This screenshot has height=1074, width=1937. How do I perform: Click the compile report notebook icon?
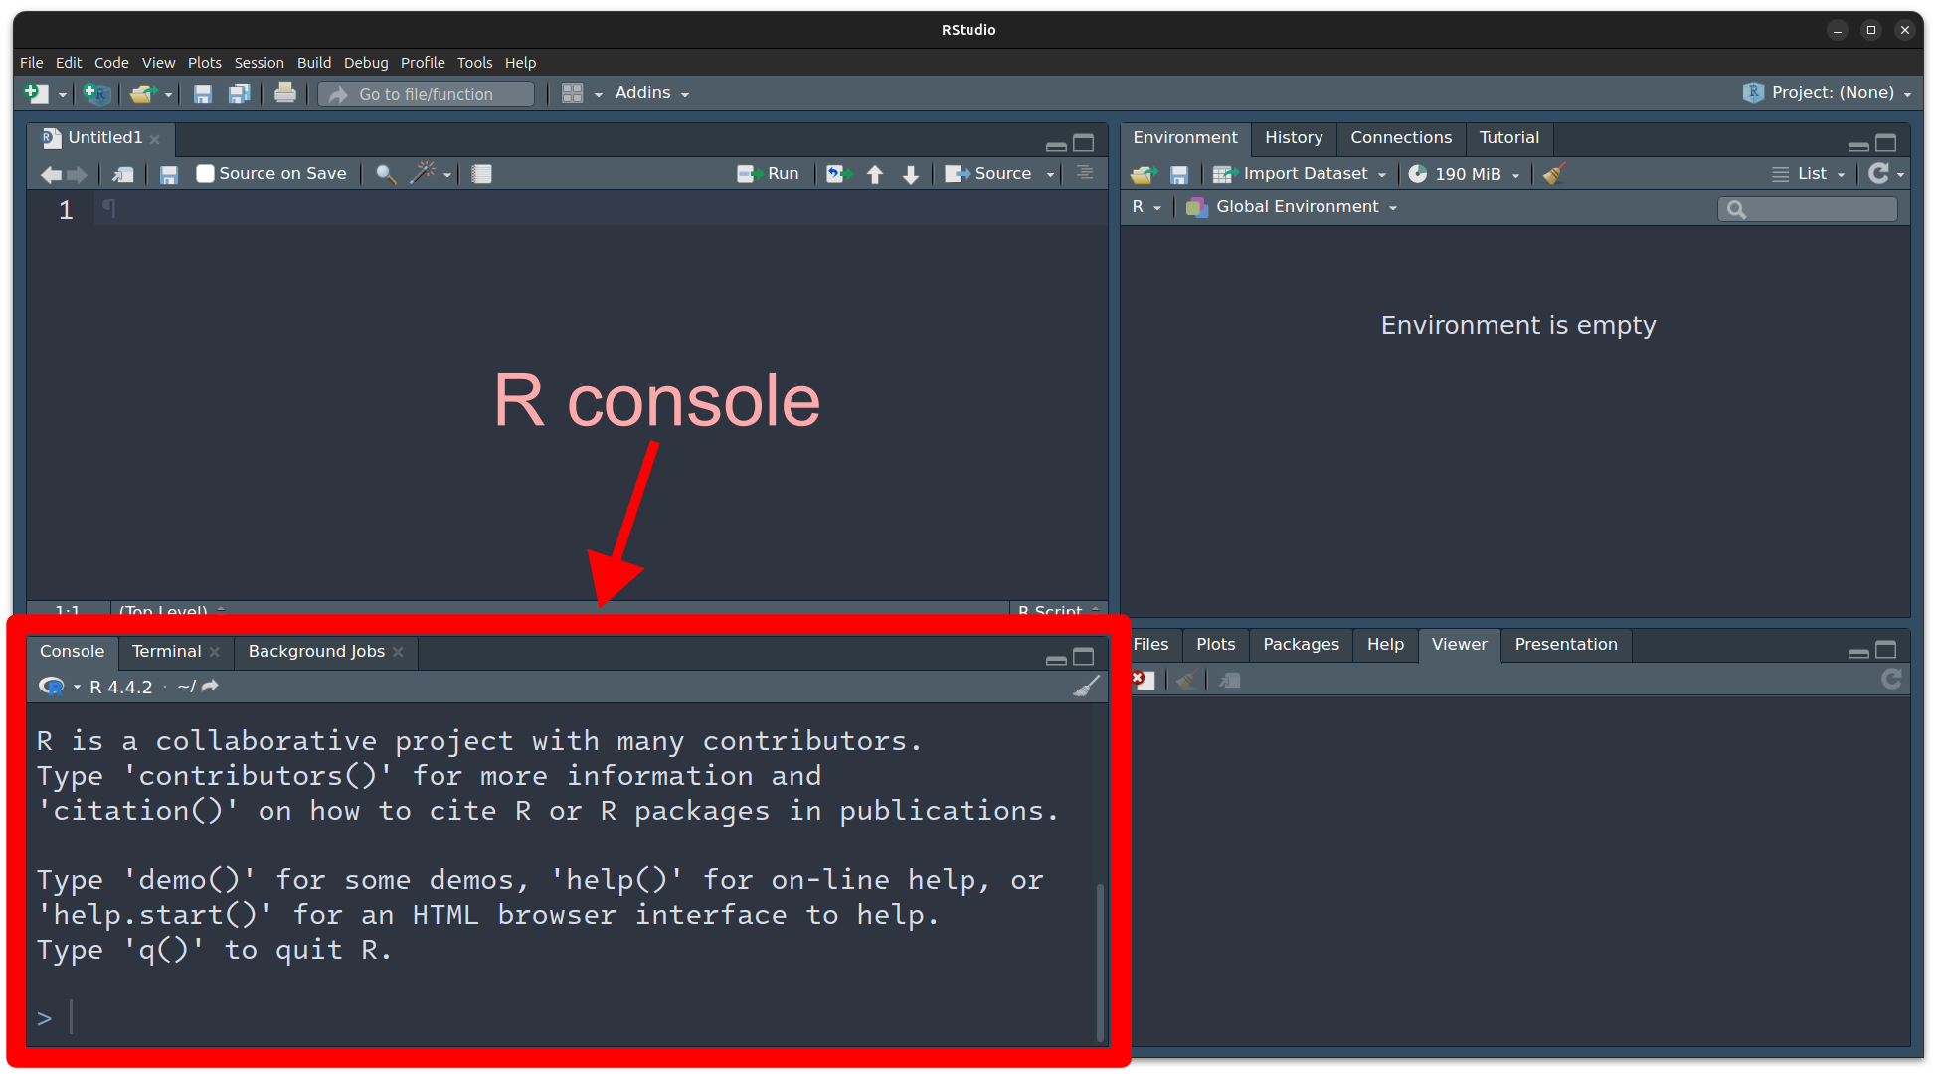(482, 174)
